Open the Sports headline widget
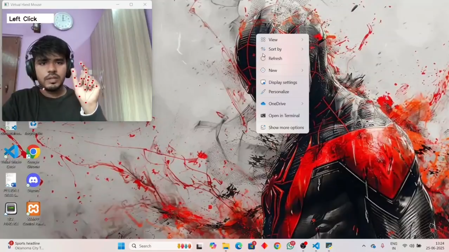Viewport: 449px width, 252px height. 25,246
